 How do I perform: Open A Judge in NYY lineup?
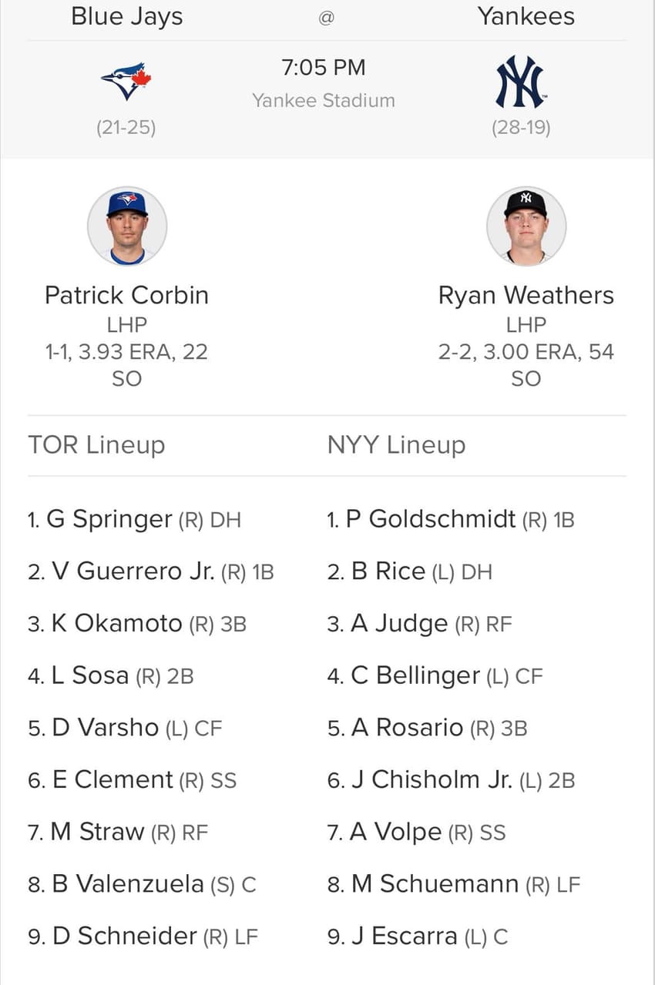(419, 623)
